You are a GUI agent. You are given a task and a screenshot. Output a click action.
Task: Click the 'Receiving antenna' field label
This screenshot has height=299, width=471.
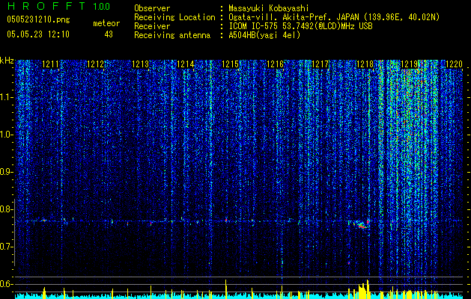172,35
